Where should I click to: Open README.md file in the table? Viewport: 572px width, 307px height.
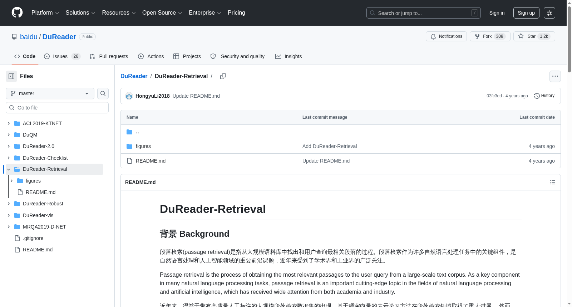(x=151, y=161)
